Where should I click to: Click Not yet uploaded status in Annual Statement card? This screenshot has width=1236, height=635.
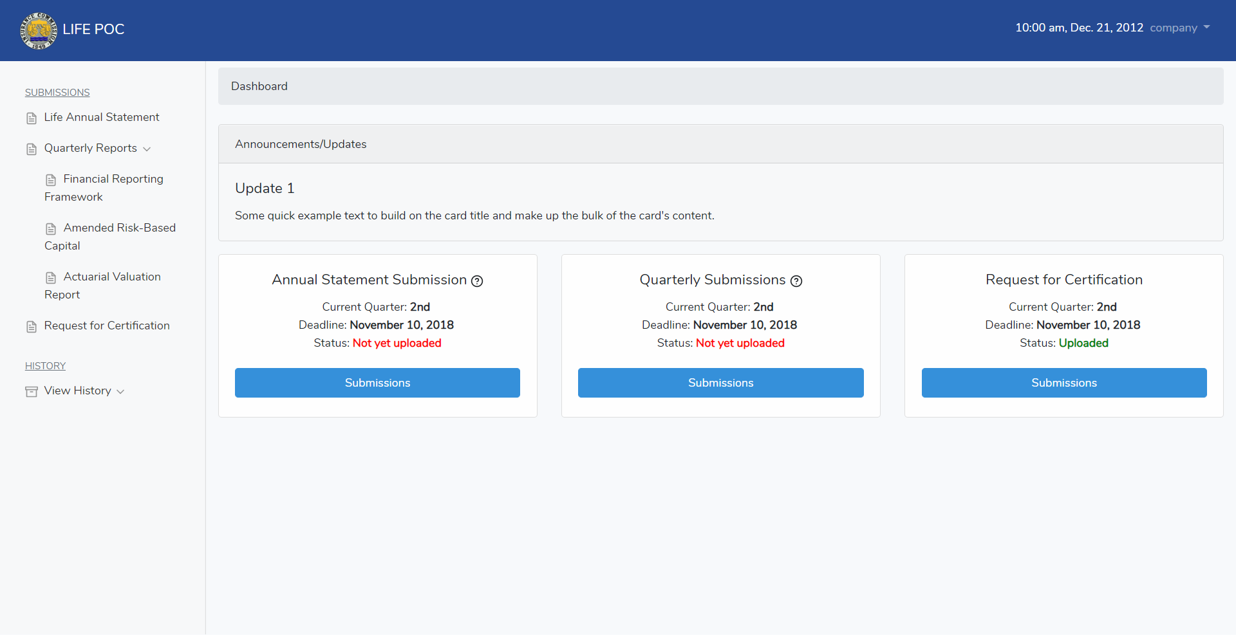[397, 343]
